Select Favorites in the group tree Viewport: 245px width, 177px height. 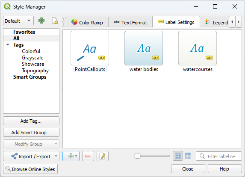[24, 32]
